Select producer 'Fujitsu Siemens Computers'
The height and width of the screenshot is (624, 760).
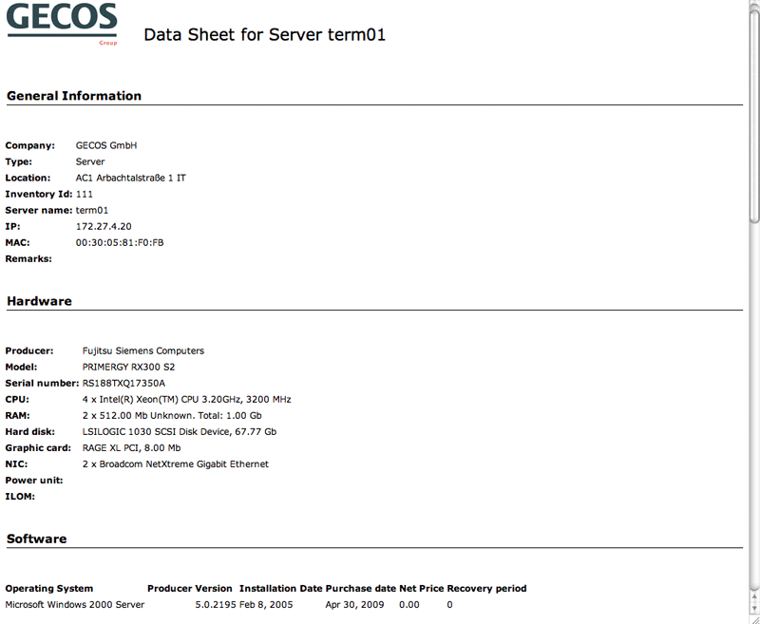point(143,350)
